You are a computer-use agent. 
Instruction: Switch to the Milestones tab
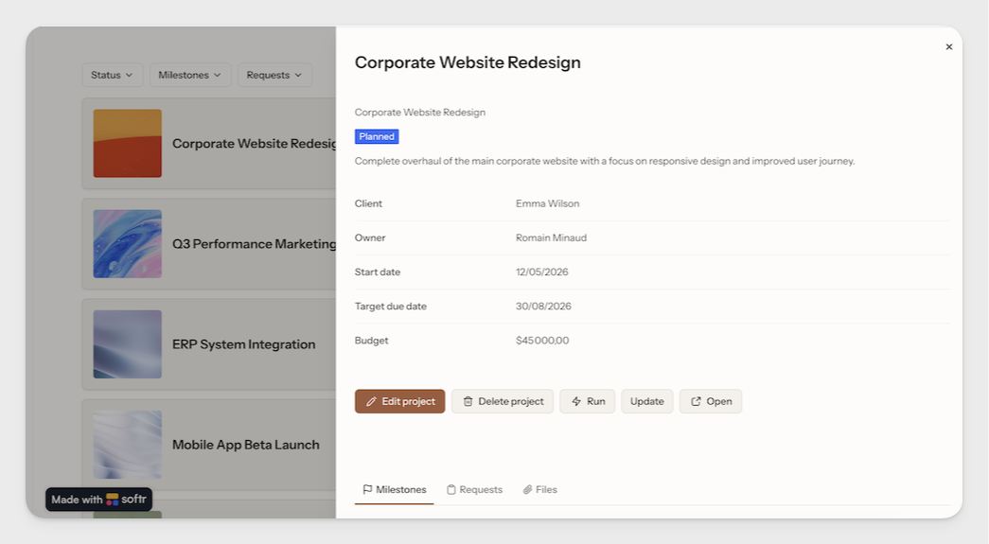395,490
